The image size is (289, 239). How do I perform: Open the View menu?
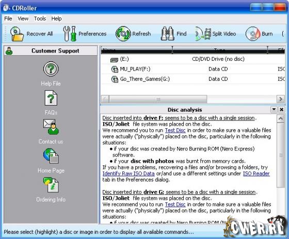pyautogui.click(x=23, y=19)
